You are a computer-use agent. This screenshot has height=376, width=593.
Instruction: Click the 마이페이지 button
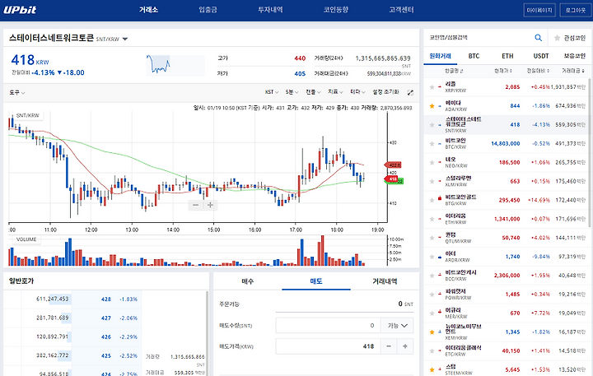(539, 10)
